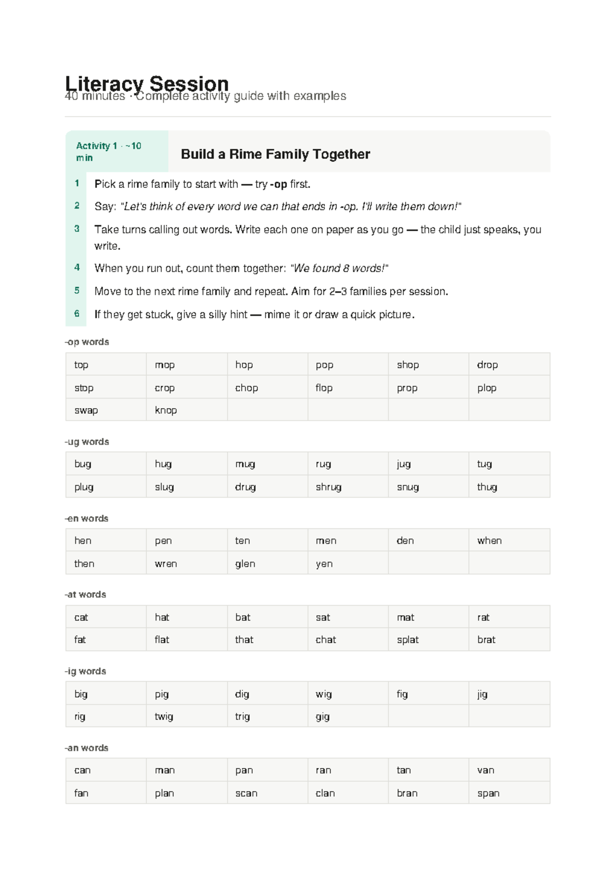Viewport: 616px width, 871px height.
Task: Select 'wren' in the -en words table
Action: (x=166, y=563)
